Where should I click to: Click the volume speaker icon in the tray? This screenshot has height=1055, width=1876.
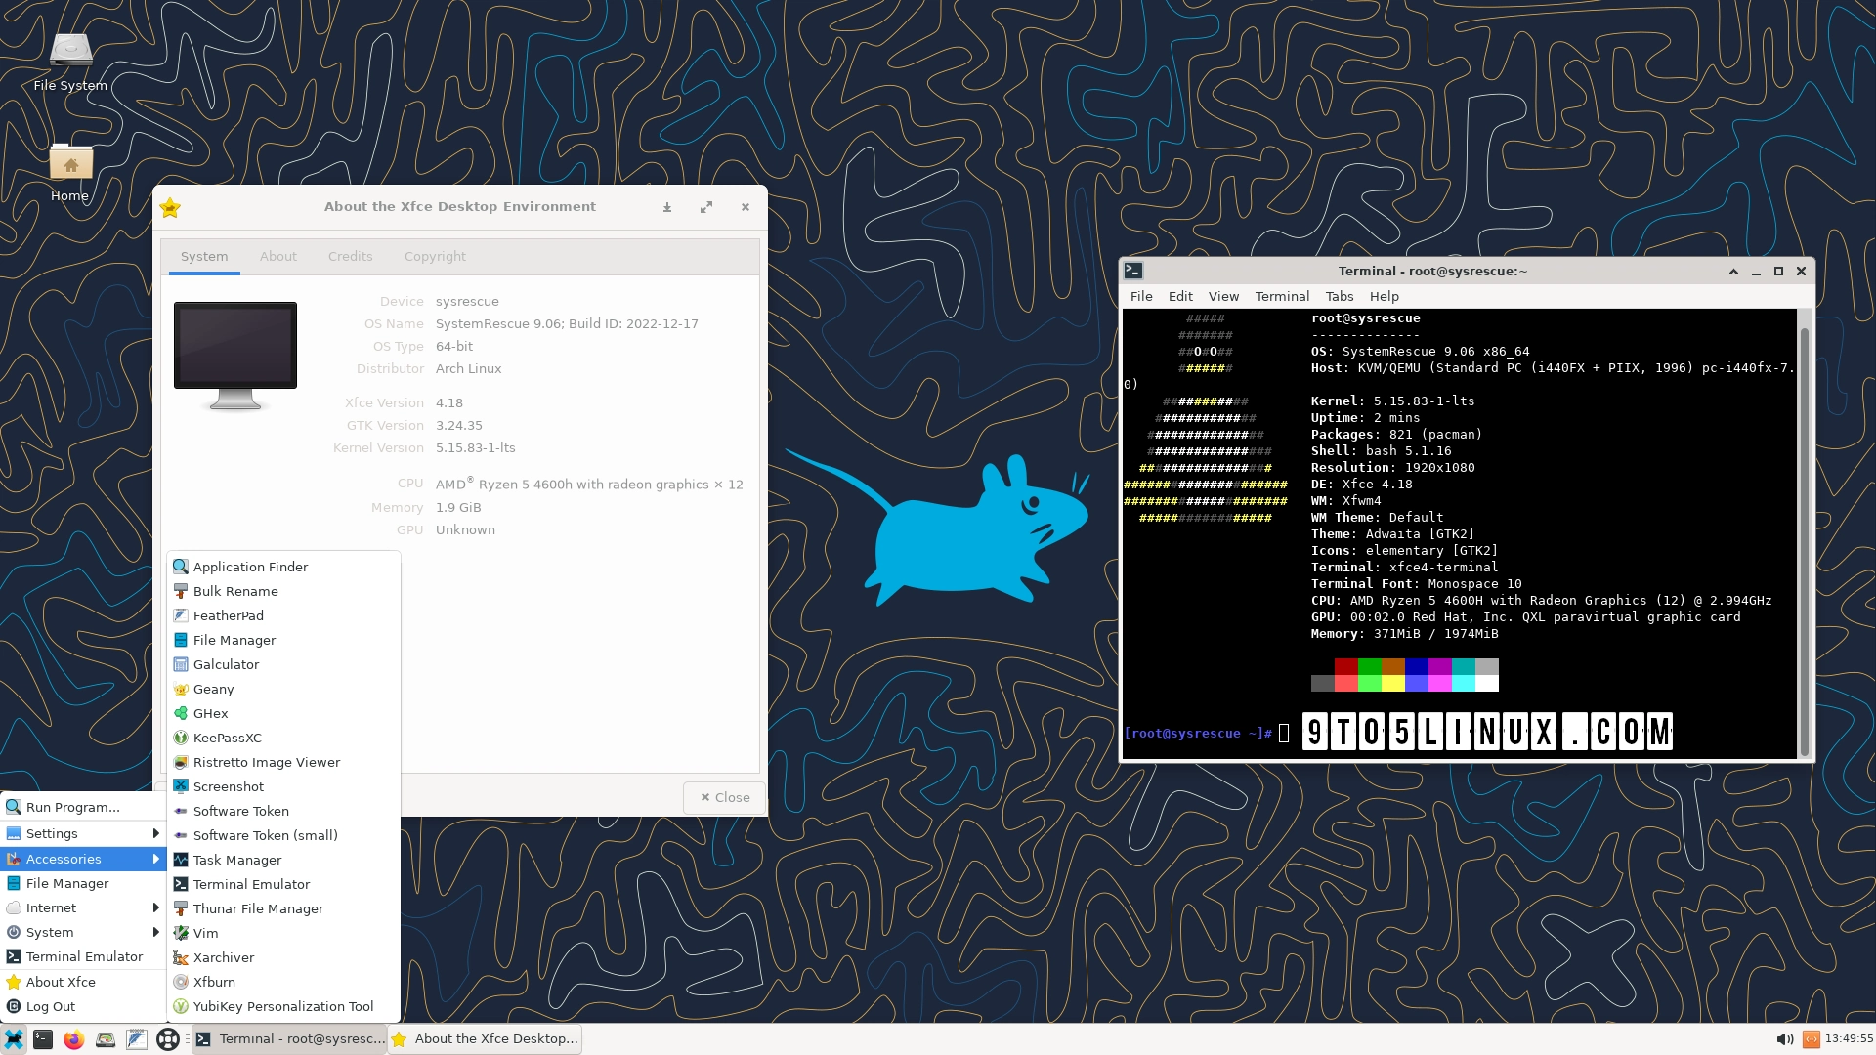pos(1786,1039)
